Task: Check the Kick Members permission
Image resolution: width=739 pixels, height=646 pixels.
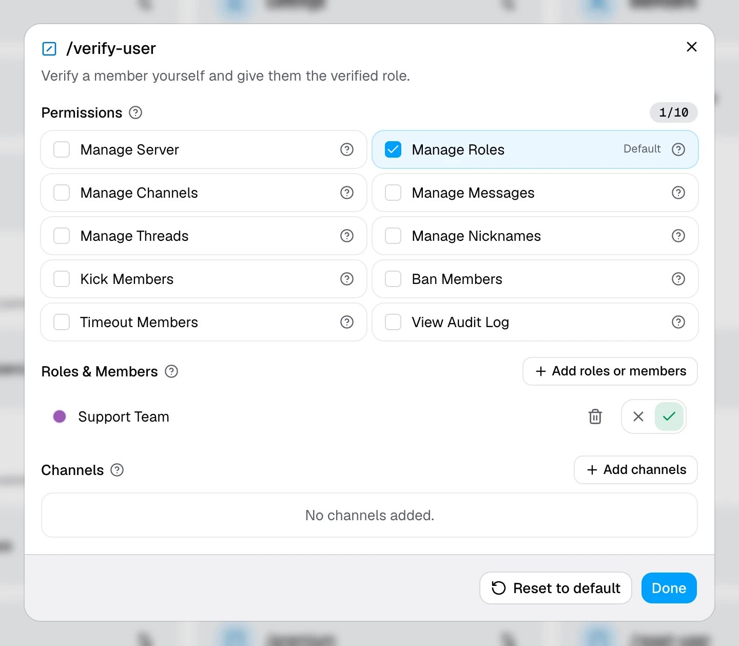Action: pos(62,279)
